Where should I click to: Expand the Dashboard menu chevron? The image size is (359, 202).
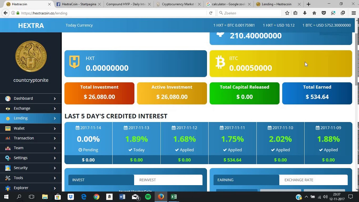[55, 98]
